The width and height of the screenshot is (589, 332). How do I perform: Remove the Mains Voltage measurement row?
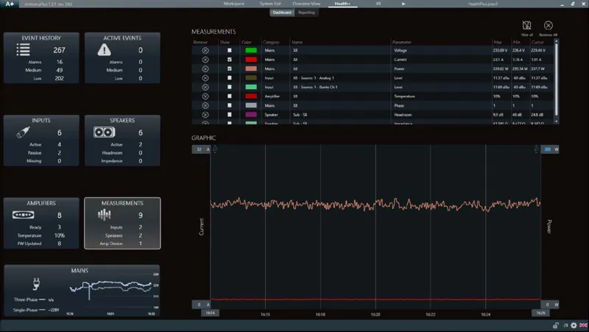click(x=205, y=50)
